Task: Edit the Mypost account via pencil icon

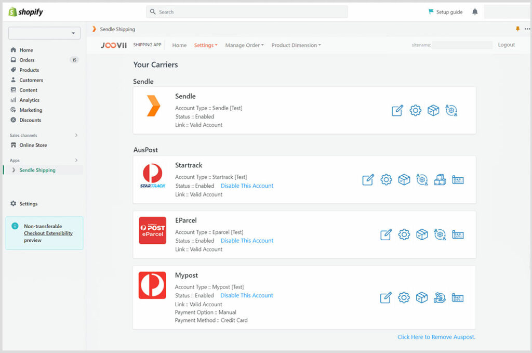Action: pyautogui.click(x=386, y=298)
